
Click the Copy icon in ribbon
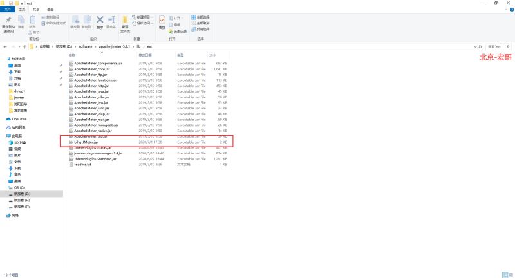click(21, 20)
